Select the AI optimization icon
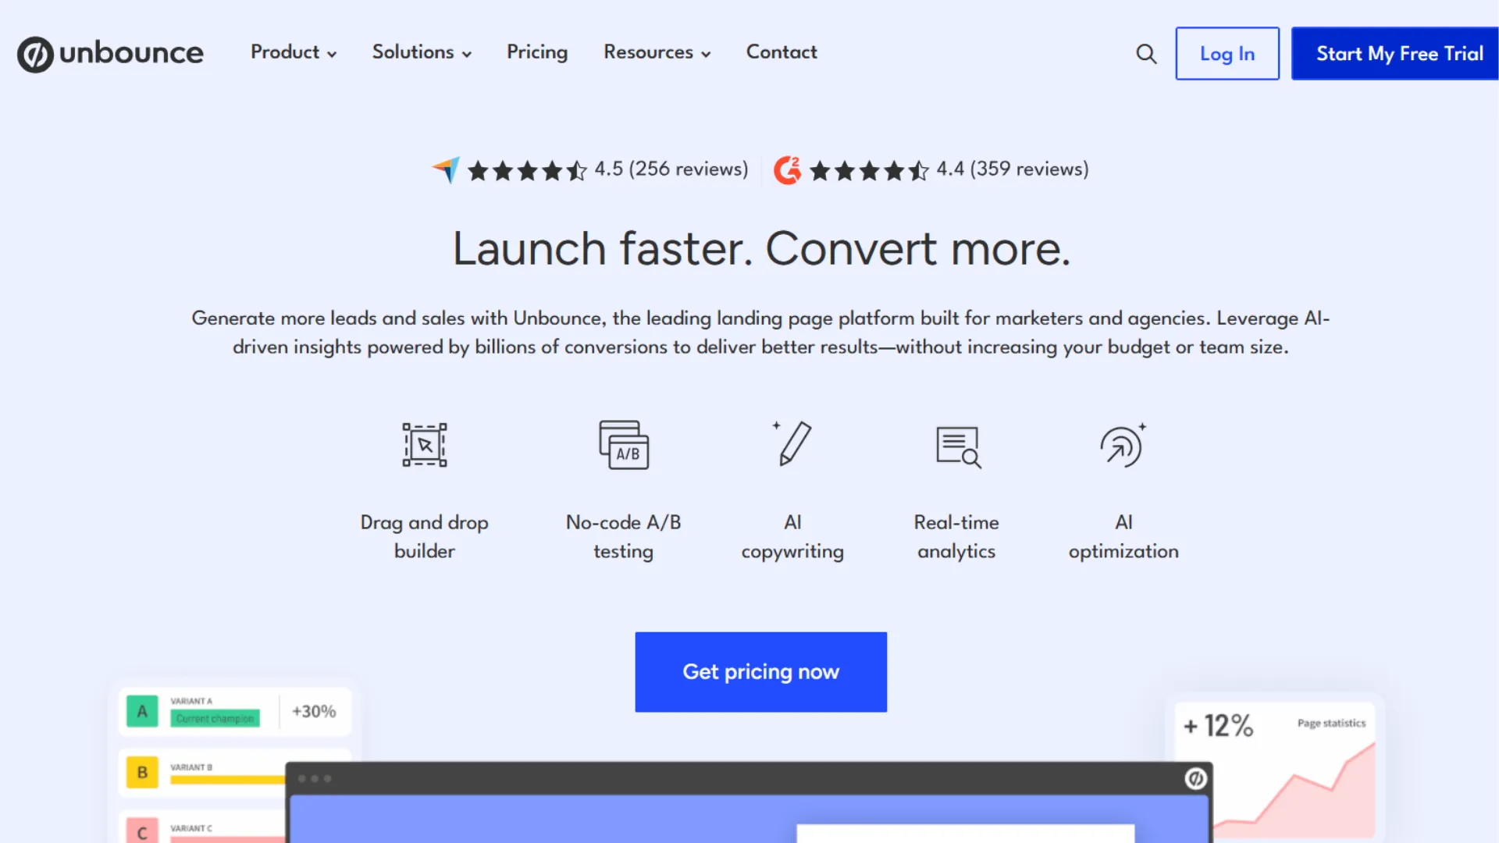Screen dimensions: 1499x843 click(x=1122, y=444)
